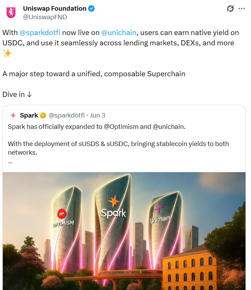Open the @sparkdotfi mention link

coord(40,33)
